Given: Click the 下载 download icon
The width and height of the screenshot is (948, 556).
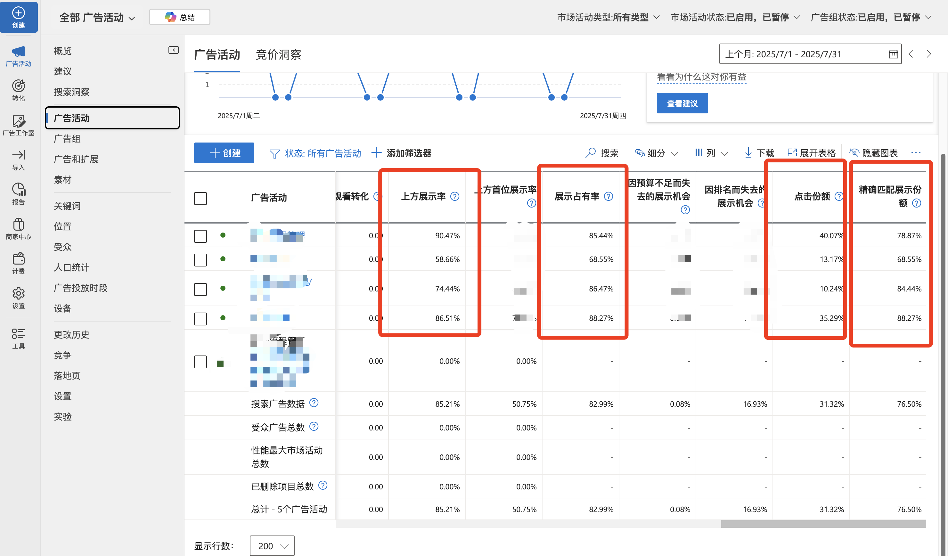Looking at the screenshot, I should point(748,153).
